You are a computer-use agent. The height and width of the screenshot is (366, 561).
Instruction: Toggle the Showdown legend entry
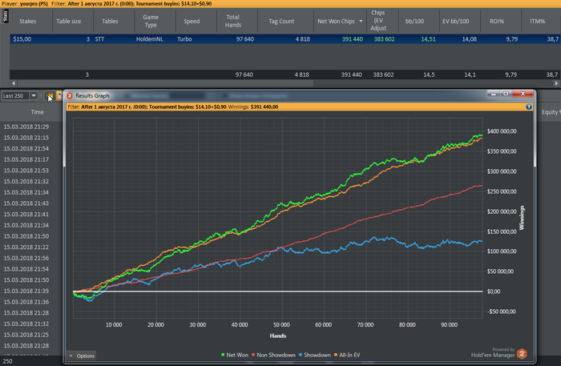(314, 355)
